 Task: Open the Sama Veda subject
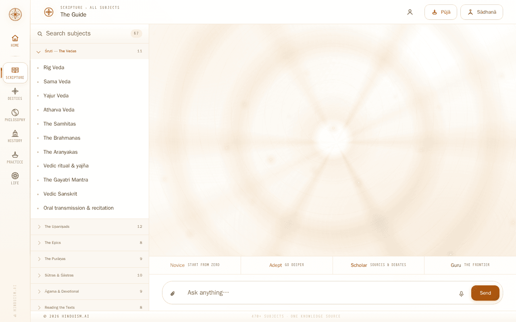click(89, 82)
